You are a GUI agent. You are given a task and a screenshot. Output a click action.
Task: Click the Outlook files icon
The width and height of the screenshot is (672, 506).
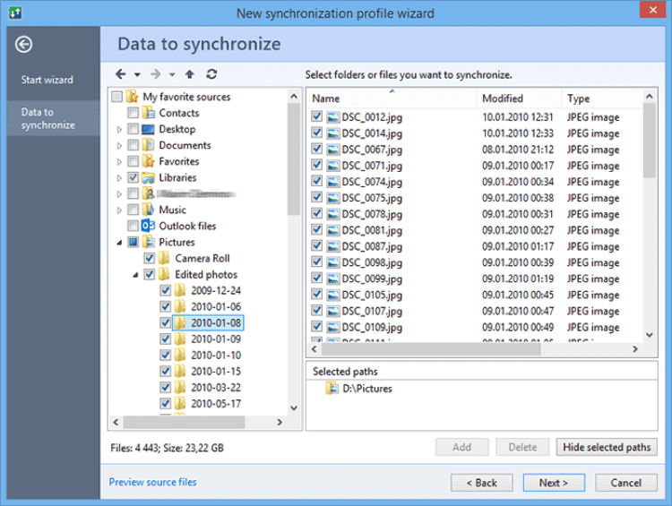point(148,226)
